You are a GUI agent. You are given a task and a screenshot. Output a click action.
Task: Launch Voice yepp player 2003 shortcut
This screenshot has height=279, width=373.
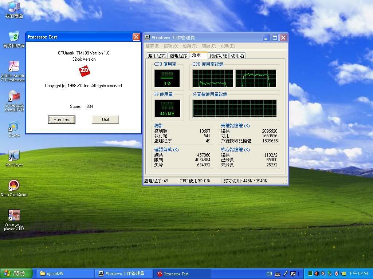tap(14, 215)
